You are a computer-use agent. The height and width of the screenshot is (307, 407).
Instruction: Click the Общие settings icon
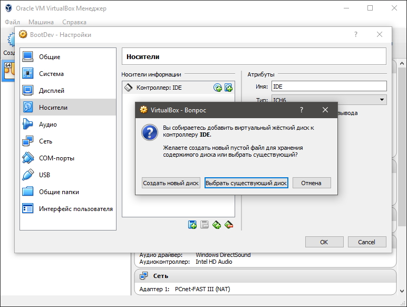27,56
